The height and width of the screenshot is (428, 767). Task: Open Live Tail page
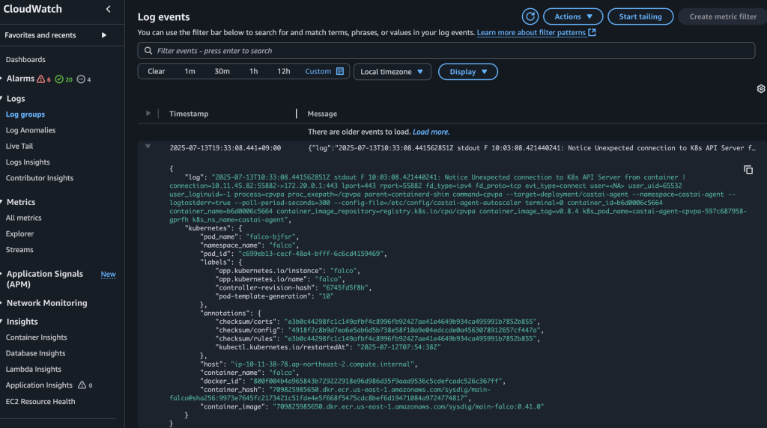(x=19, y=146)
